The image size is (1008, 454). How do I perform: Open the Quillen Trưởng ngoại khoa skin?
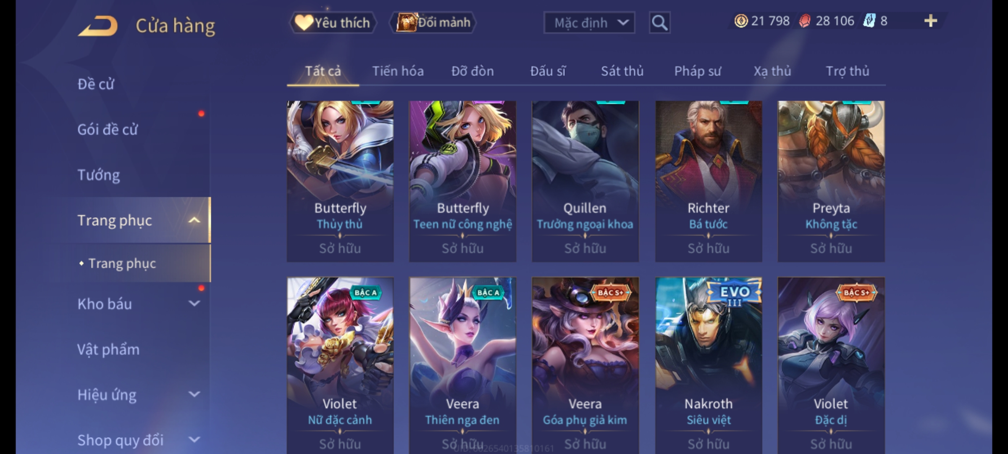tap(585, 181)
